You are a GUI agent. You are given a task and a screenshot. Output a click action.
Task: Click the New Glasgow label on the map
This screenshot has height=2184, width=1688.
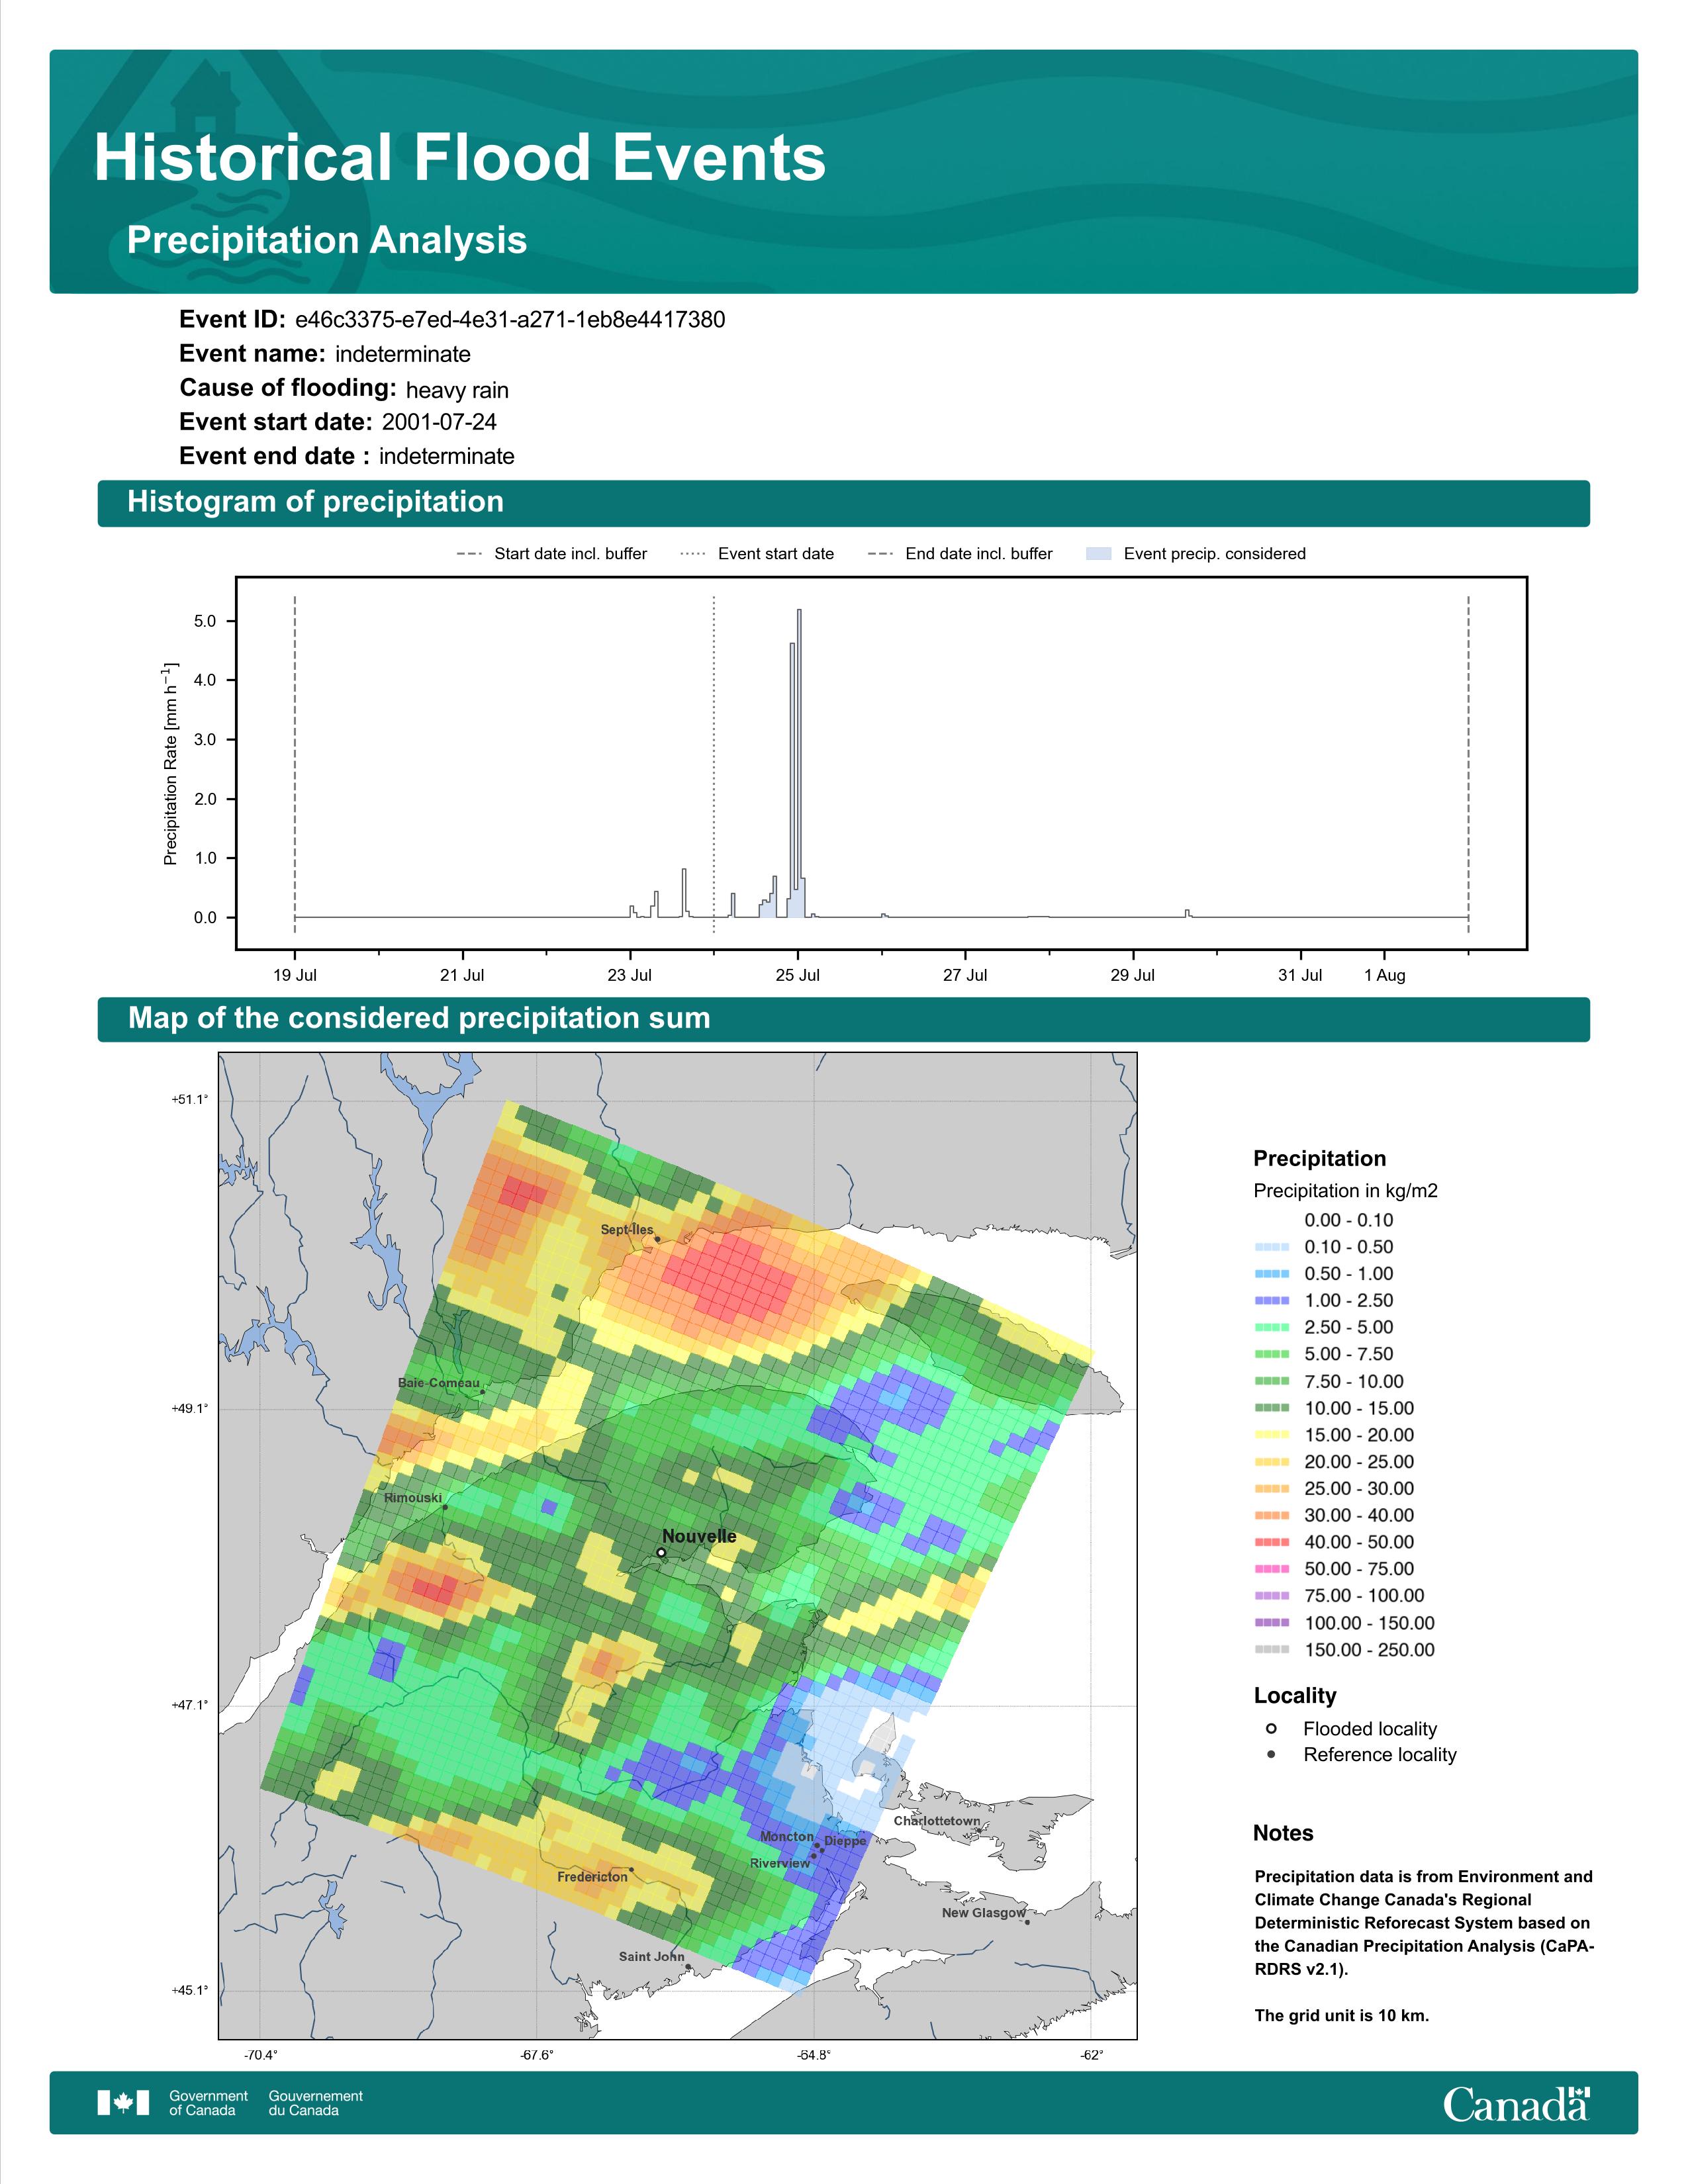[x=983, y=1913]
